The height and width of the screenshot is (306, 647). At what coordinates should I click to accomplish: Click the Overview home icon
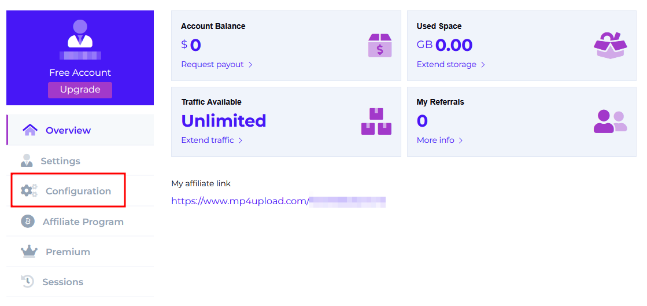coord(30,130)
